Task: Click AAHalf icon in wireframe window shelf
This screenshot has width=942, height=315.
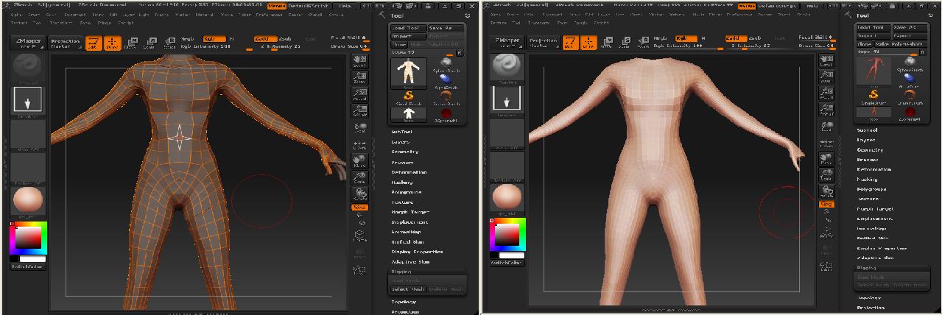Action: point(360,110)
